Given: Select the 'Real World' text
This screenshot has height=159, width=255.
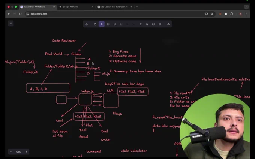Looking at the screenshot, I should point(54,54).
